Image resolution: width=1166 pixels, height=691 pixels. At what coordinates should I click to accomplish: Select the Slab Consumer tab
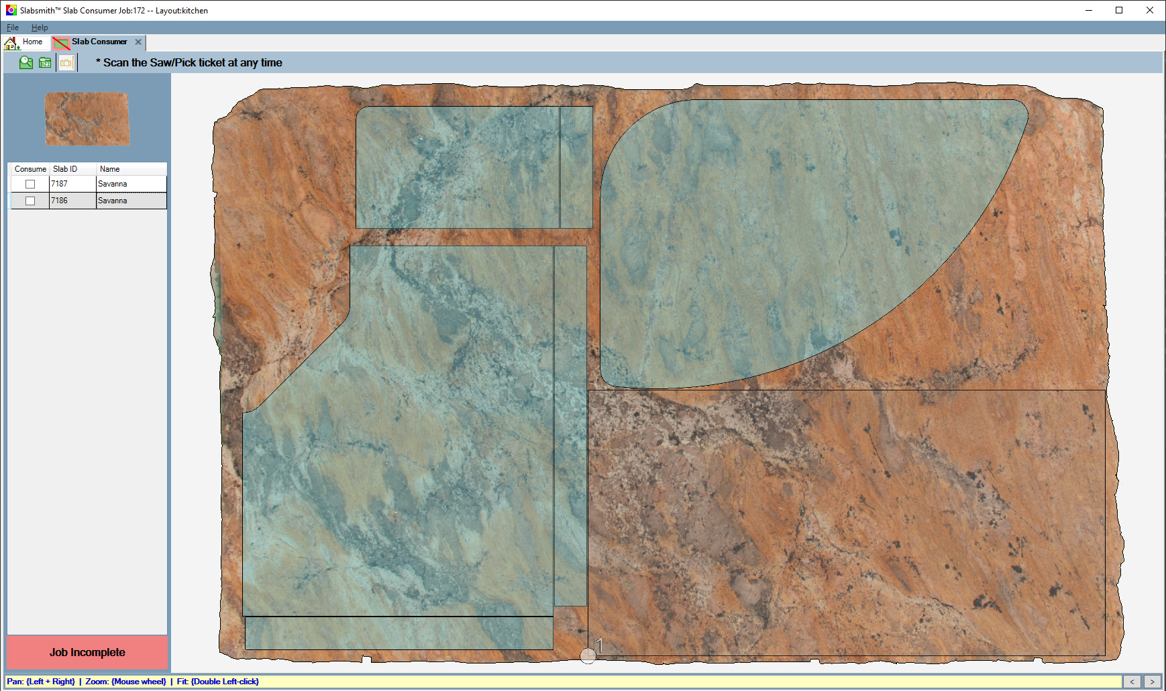click(x=99, y=42)
